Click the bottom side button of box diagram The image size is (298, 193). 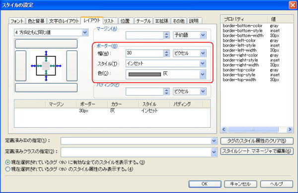46,88
